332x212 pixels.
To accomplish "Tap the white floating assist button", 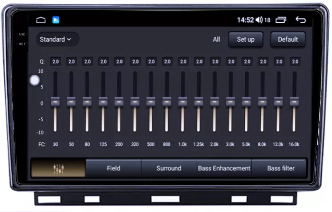I will pyautogui.click(x=35, y=80).
